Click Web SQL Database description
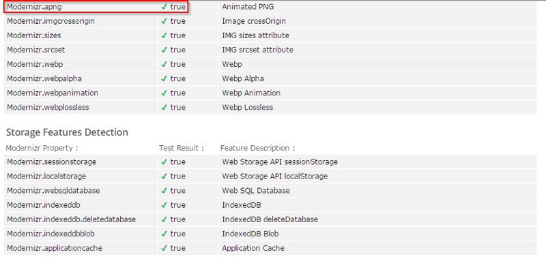 click(x=256, y=191)
